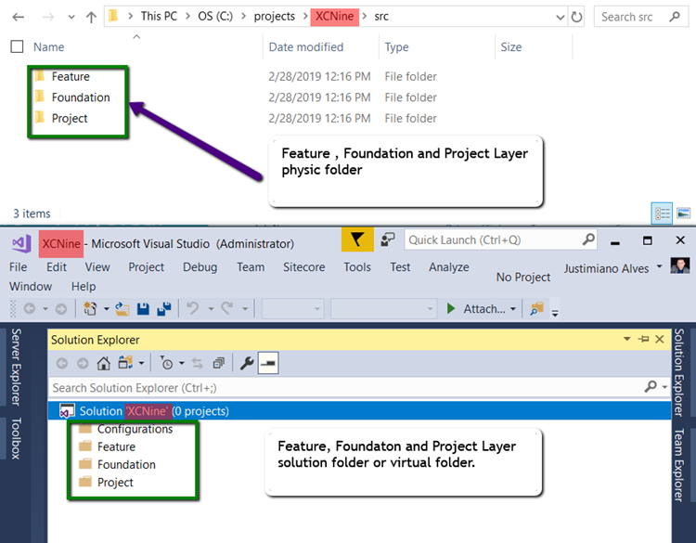696x543 pixels.
Task: Refresh the src folder view
Action: tap(576, 18)
